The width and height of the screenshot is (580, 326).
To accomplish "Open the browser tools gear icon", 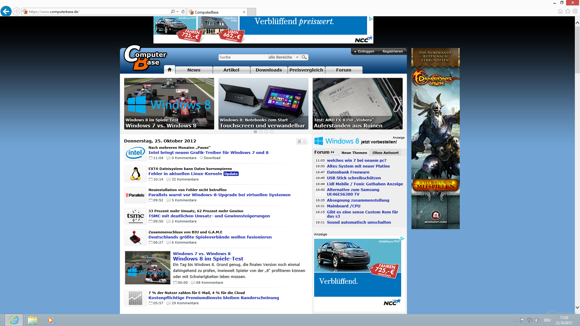I will [575, 11].
